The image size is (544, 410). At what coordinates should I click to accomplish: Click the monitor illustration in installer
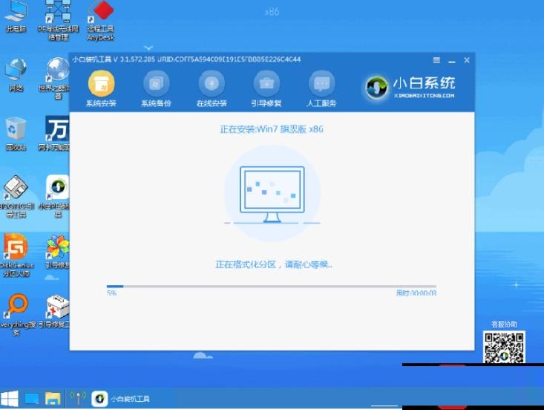272,195
